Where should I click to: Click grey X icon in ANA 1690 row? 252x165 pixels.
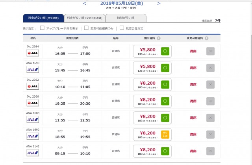tap(210, 68)
